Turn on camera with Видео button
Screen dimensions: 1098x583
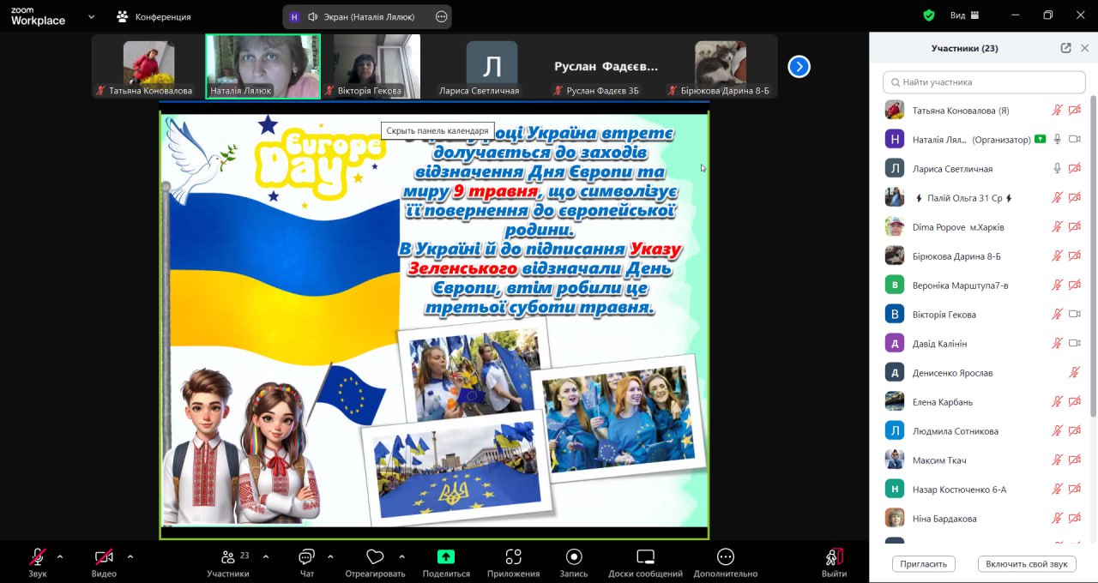104,556
